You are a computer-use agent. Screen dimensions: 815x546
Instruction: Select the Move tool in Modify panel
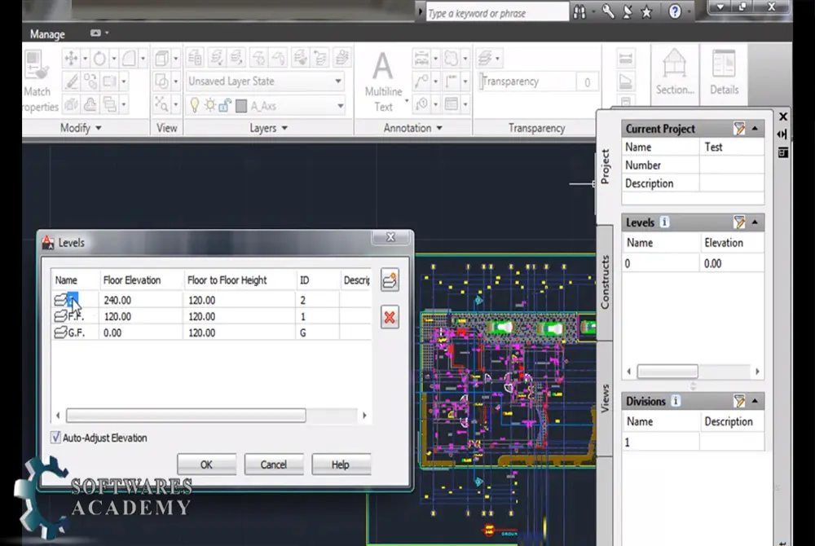click(x=71, y=58)
